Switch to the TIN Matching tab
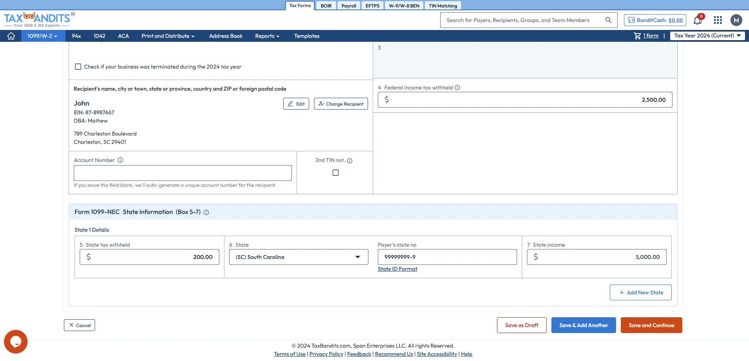This screenshot has width=749, height=361. point(443,6)
